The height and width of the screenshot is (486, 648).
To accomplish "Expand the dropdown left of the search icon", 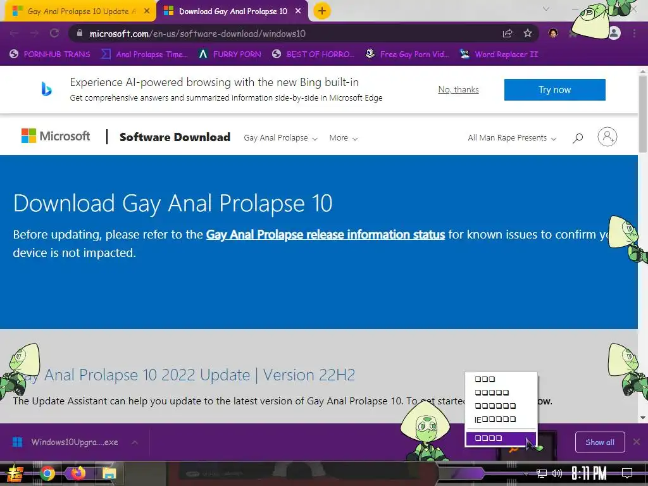I will (512, 137).
